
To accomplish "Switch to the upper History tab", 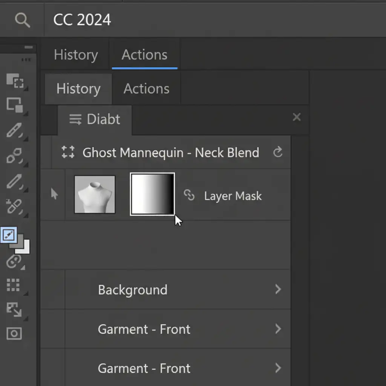I will click(76, 55).
